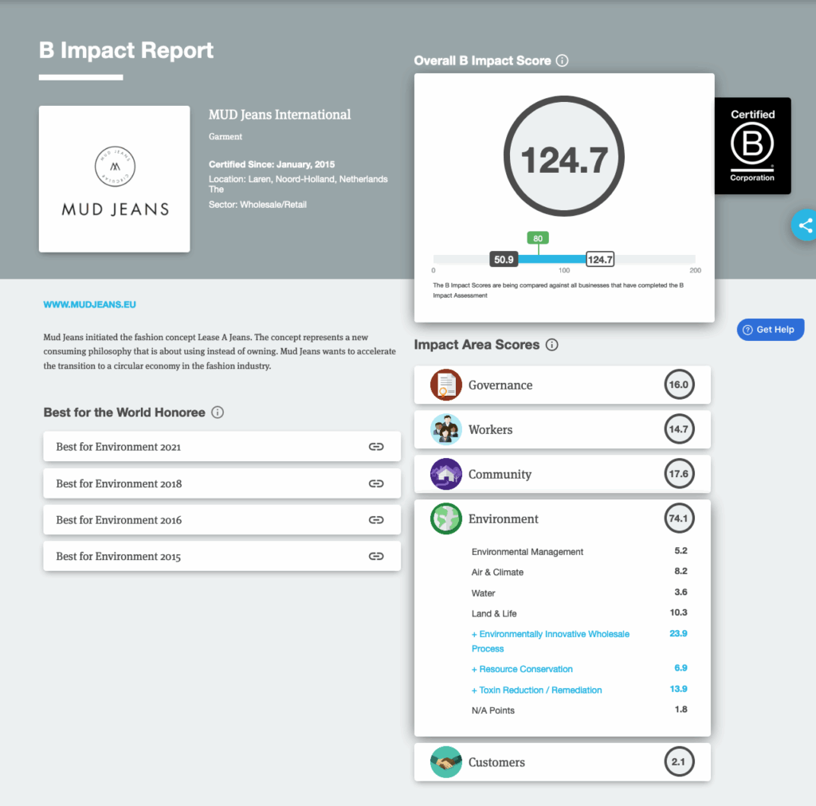The image size is (816, 806).
Task: Expand the Community score row
Action: point(563,474)
